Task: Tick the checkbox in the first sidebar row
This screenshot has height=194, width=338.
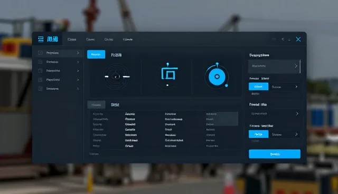Action: 40,53
